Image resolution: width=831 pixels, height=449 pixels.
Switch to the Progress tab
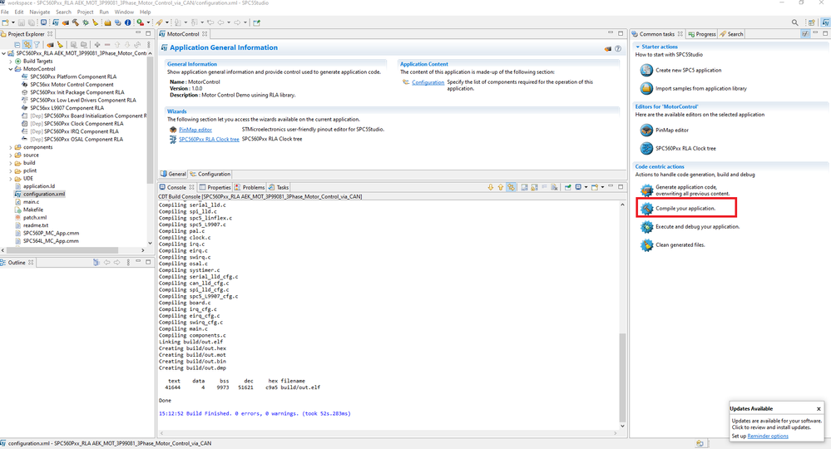point(702,34)
